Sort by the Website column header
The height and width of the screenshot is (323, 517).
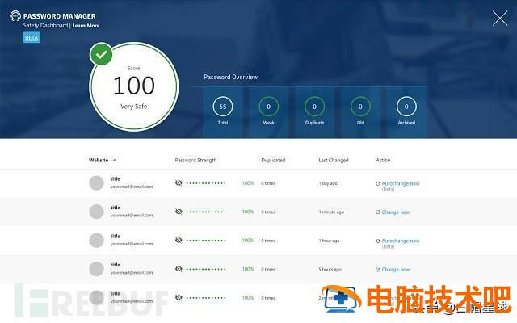(x=99, y=160)
